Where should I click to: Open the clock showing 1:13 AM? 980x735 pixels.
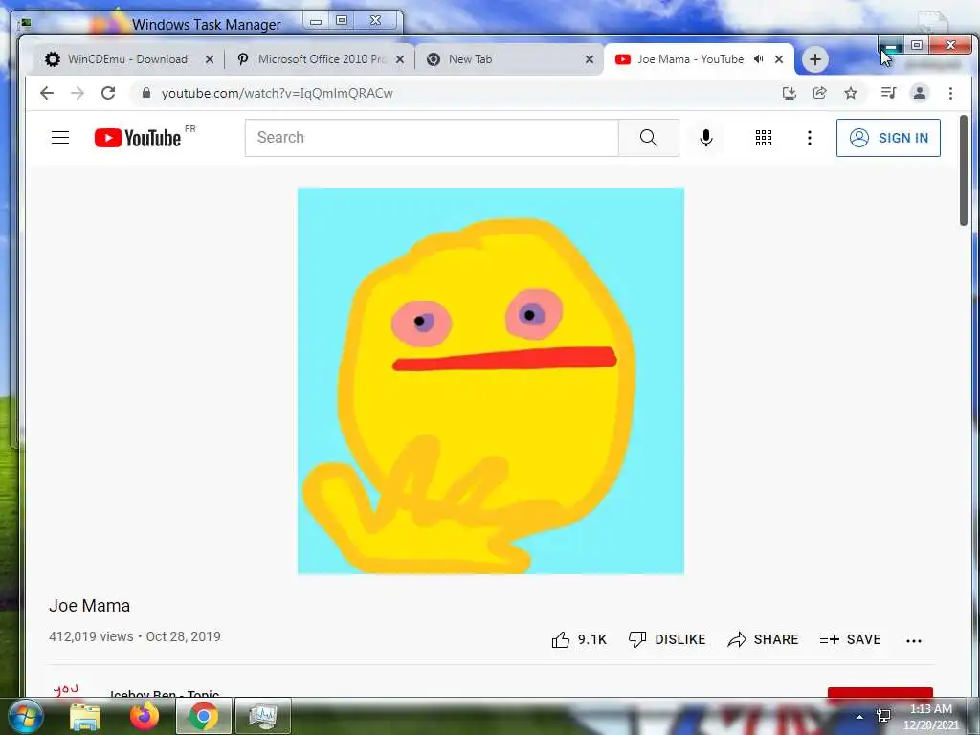(x=930, y=717)
